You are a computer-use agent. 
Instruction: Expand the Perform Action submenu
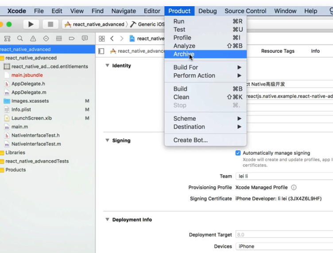coord(205,76)
